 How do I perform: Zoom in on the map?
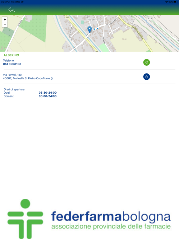pyautogui.click(x=5, y=20)
